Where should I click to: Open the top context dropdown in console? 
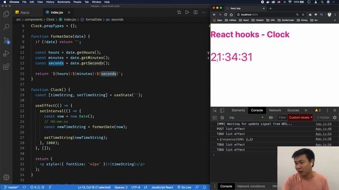pos(246,118)
